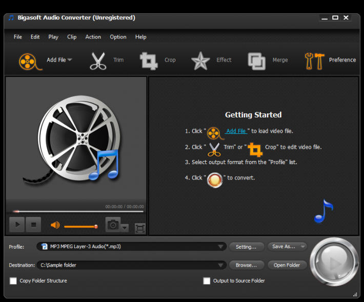Click the Preference label in toolbar
Screen dimensions: 364x302
342,60
